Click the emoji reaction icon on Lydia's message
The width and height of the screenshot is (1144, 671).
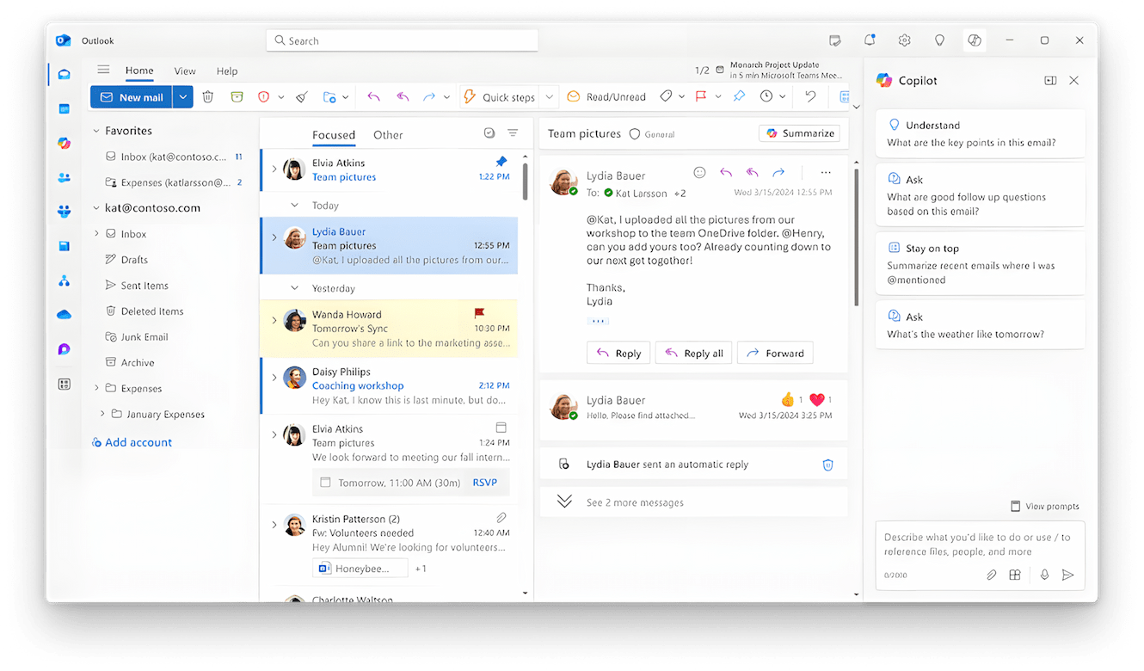(x=699, y=173)
